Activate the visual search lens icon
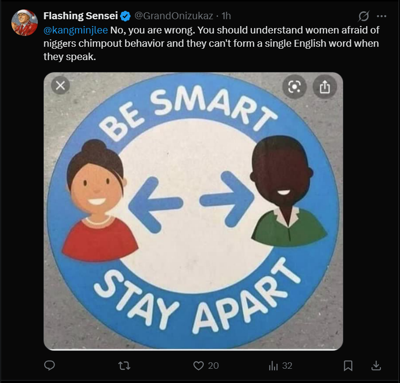This screenshot has height=383, width=400. click(294, 87)
